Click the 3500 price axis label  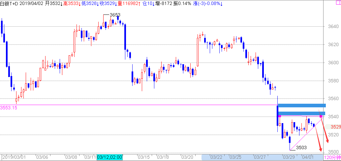pos(333,151)
